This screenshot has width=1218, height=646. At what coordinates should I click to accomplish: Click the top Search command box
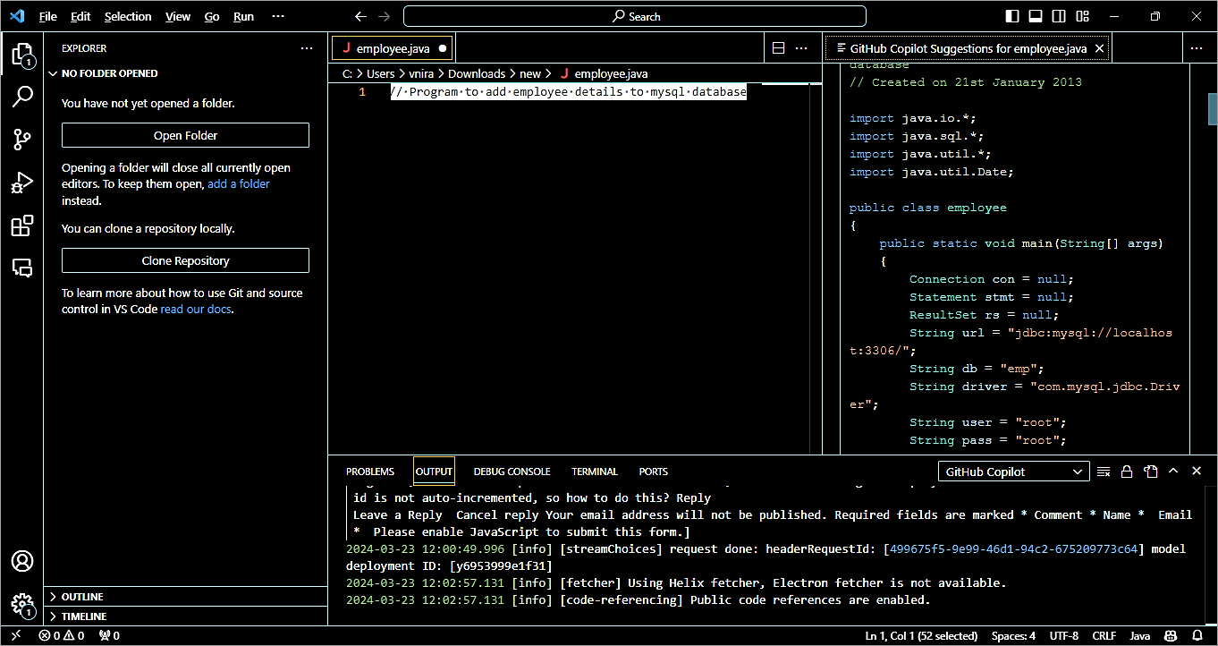(635, 16)
